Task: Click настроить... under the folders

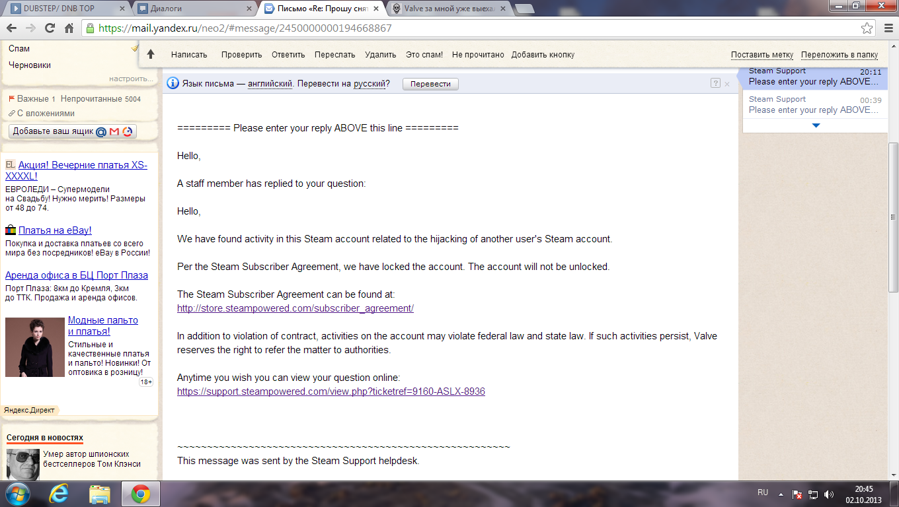Action: pos(131,79)
